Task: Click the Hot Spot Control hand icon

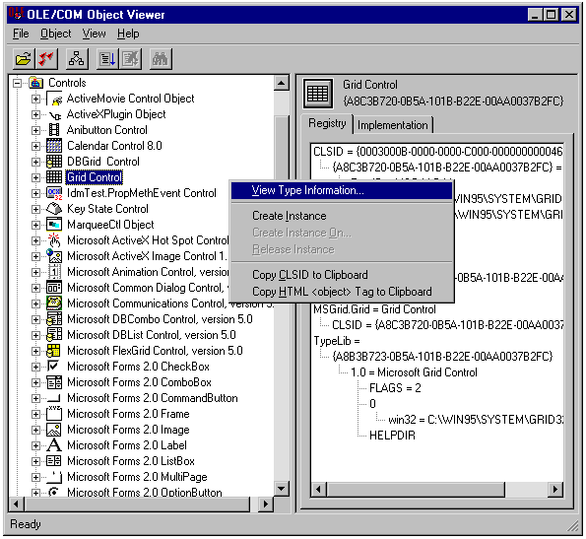Action: [x=54, y=240]
